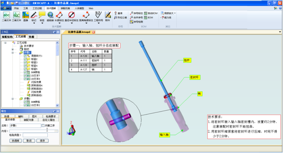Toggle the 关键工序 checkbox
The image size is (283, 153).
43,126
